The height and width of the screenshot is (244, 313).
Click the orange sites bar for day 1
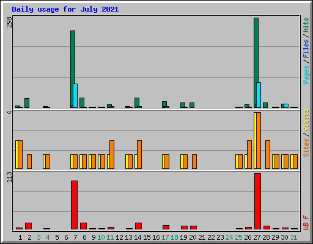click(20, 154)
